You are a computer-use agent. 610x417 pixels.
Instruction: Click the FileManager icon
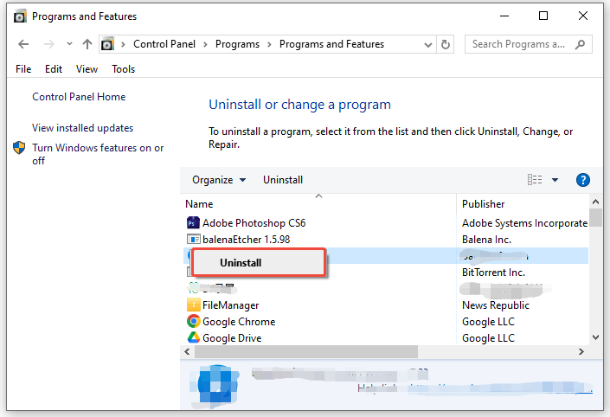point(193,305)
